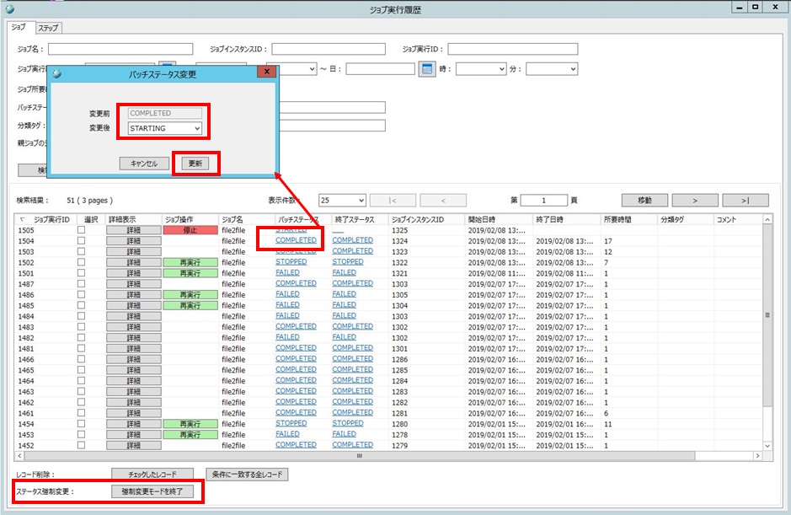Click the first page |< navigation button
This screenshot has width=791, height=515.
tap(393, 201)
